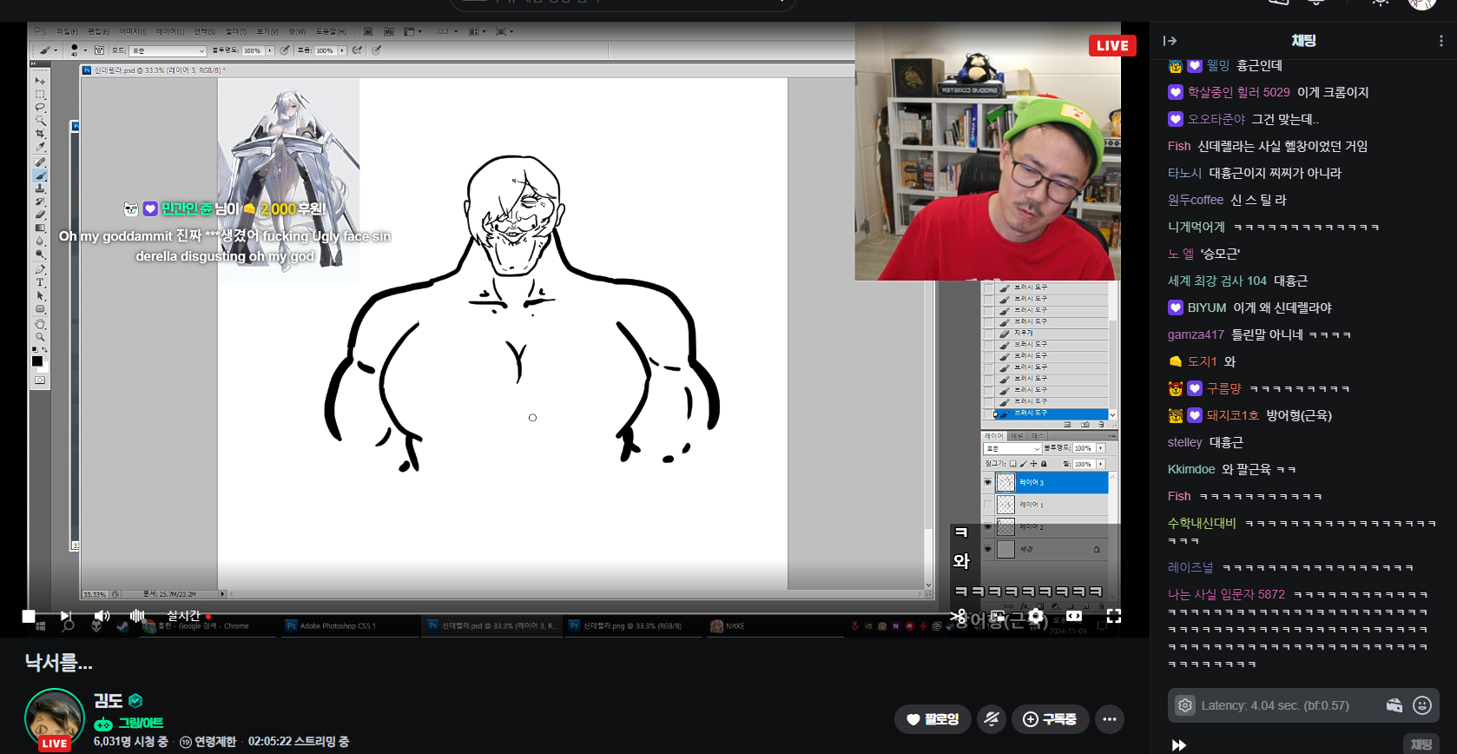Screen dimensions: 1457x754
Task: Select the Gradient tool
Action: [x=40, y=228]
